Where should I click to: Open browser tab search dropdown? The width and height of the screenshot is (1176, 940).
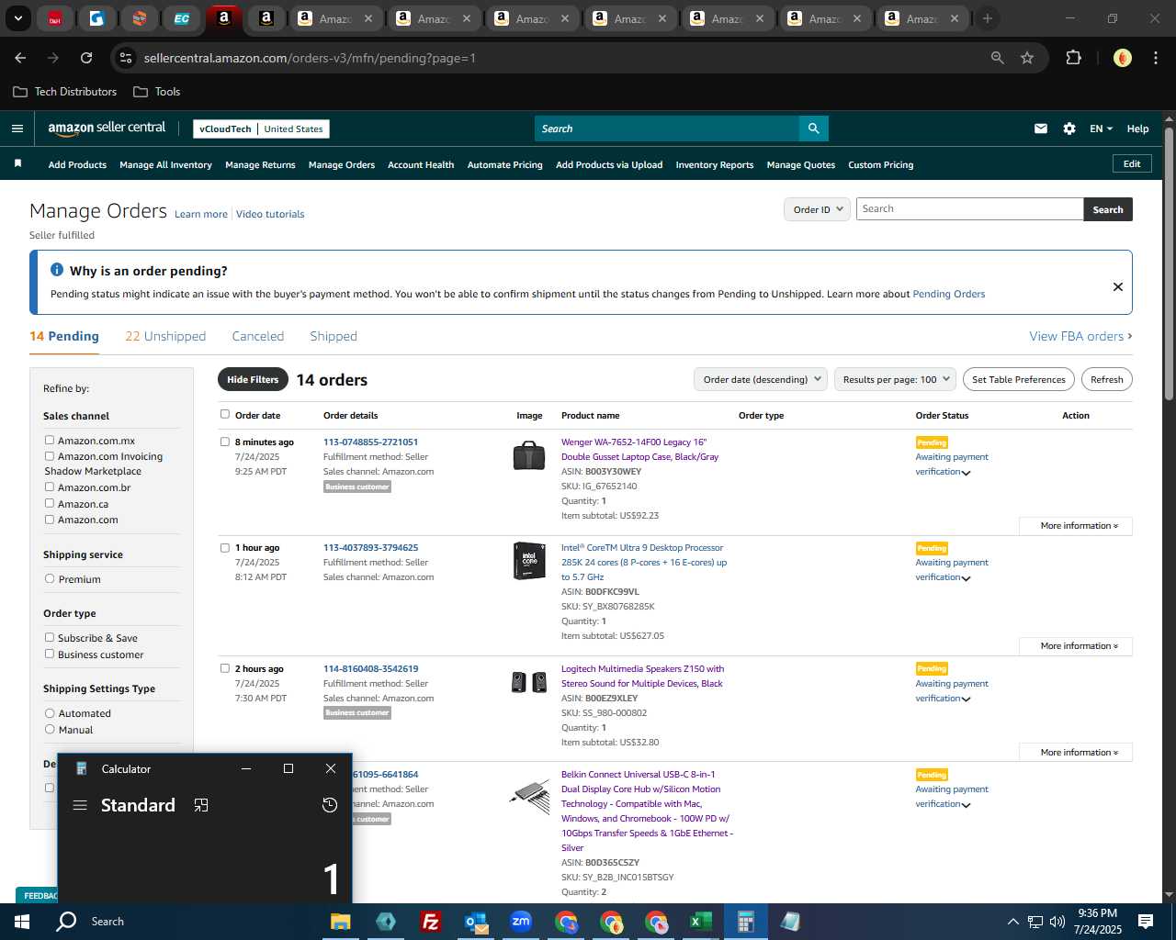point(17,18)
